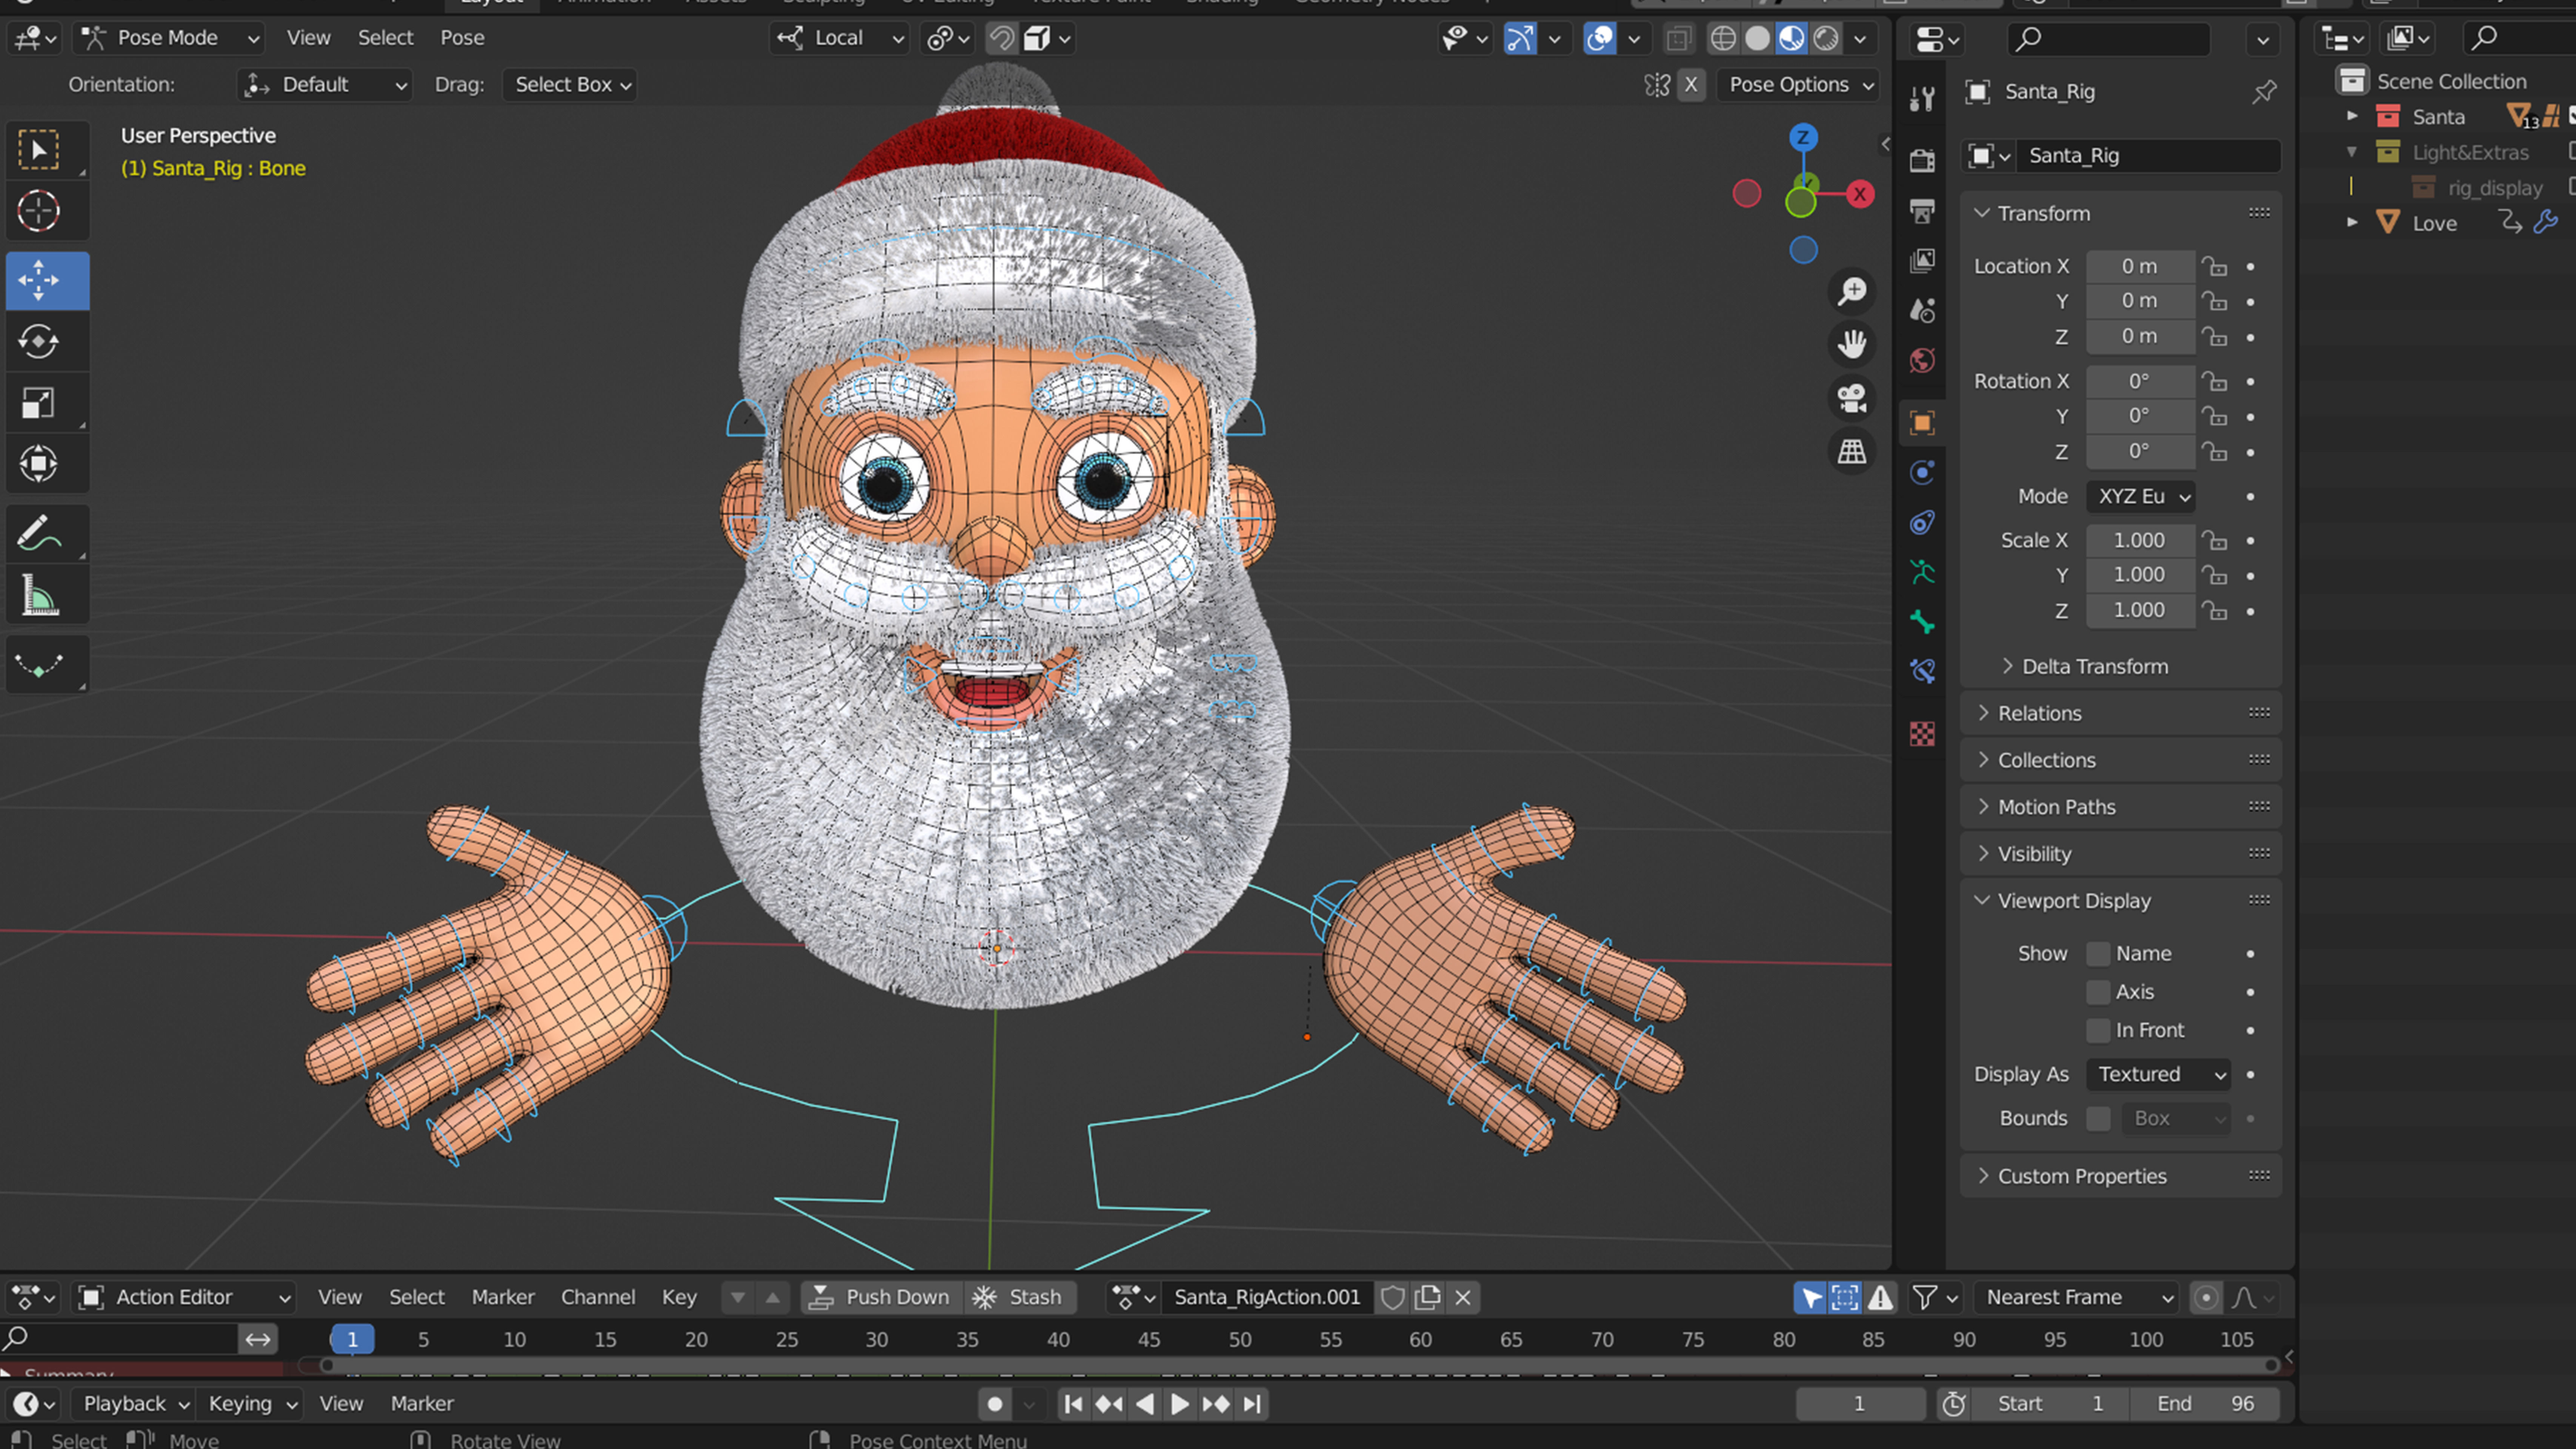This screenshot has width=2576, height=1449.
Task: Enable Show Name checkbox
Action: tap(2098, 954)
